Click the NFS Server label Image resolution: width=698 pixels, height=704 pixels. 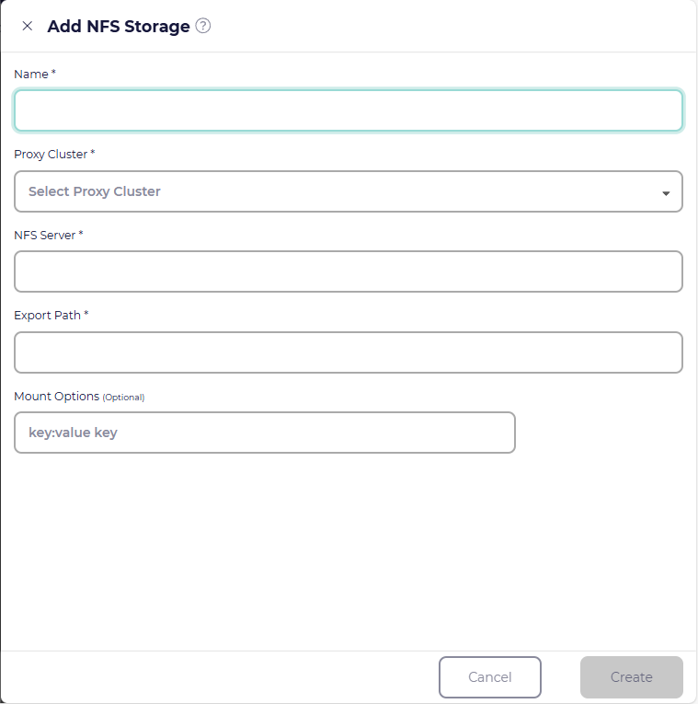(x=44, y=235)
